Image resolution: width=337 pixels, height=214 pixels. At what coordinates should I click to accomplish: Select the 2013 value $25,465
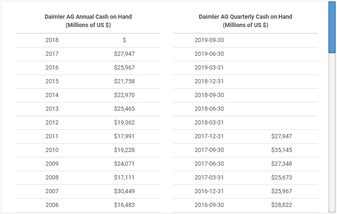[x=124, y=109]
